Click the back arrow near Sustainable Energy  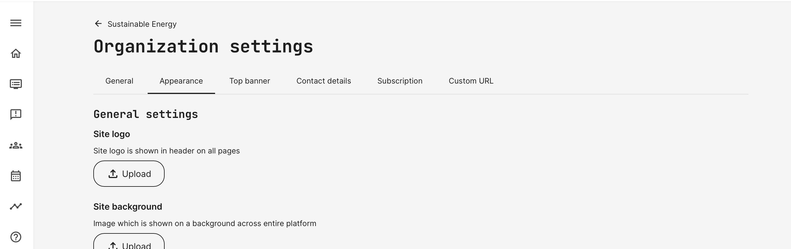pyautogui.click(x=98, y=24)
